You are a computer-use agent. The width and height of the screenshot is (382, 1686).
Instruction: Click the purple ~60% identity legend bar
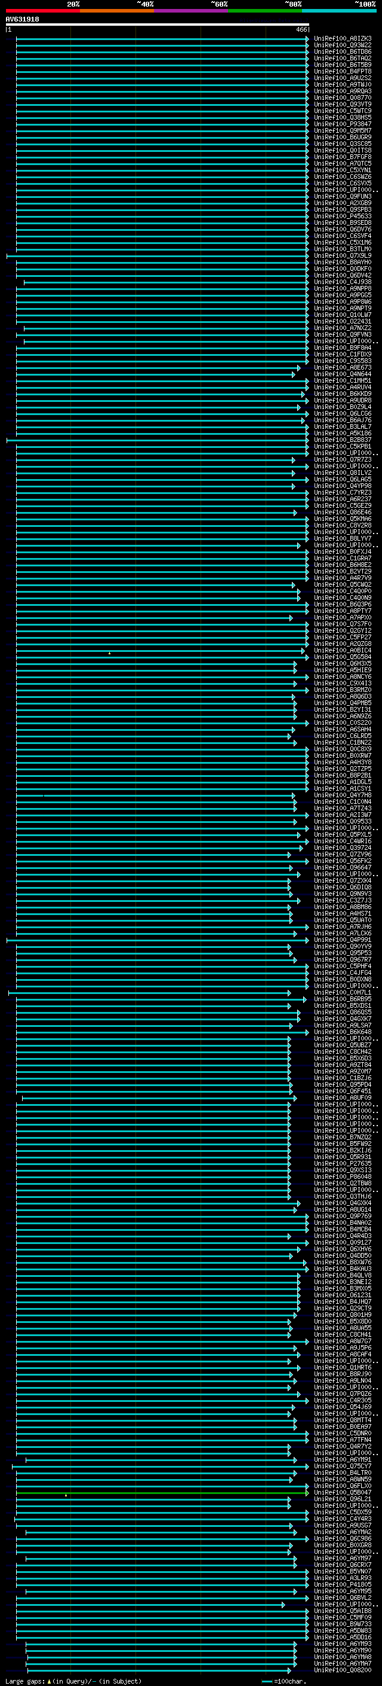click(192, 11)
